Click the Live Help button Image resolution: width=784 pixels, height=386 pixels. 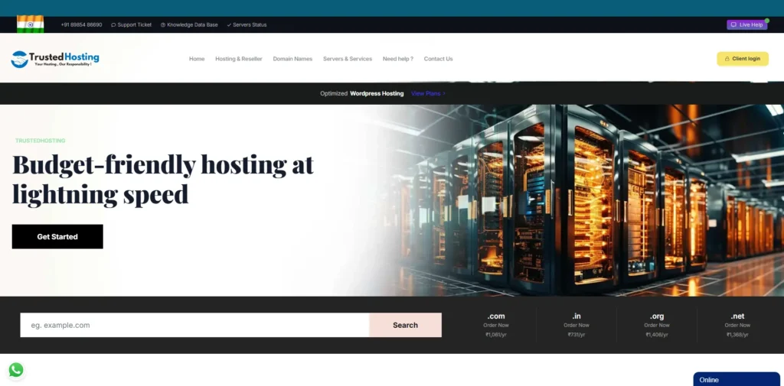746,24
